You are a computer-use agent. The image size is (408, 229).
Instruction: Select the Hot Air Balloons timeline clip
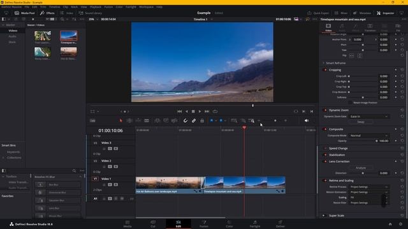pos(169,185)
